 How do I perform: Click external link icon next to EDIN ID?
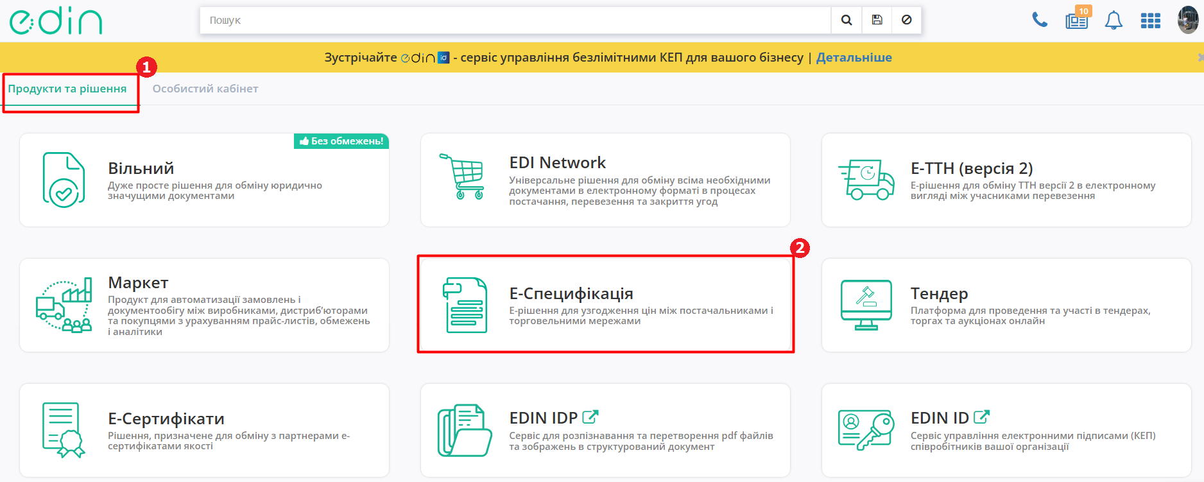pos(982,417)
